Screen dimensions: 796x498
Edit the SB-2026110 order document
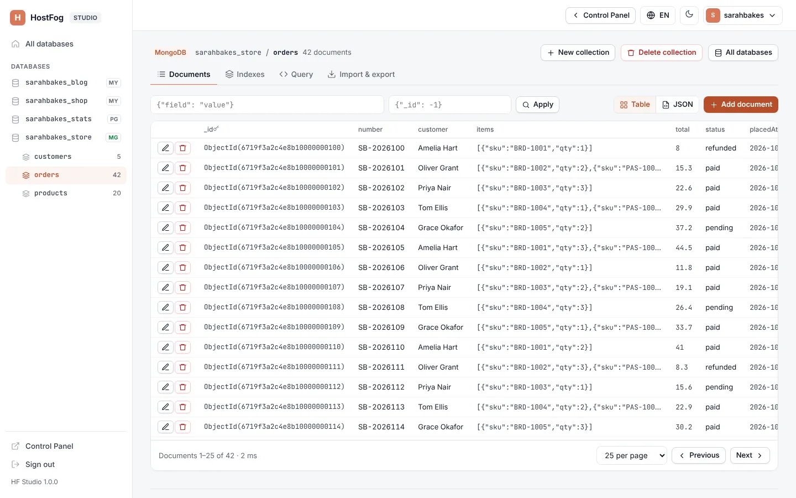click(165, 347)
